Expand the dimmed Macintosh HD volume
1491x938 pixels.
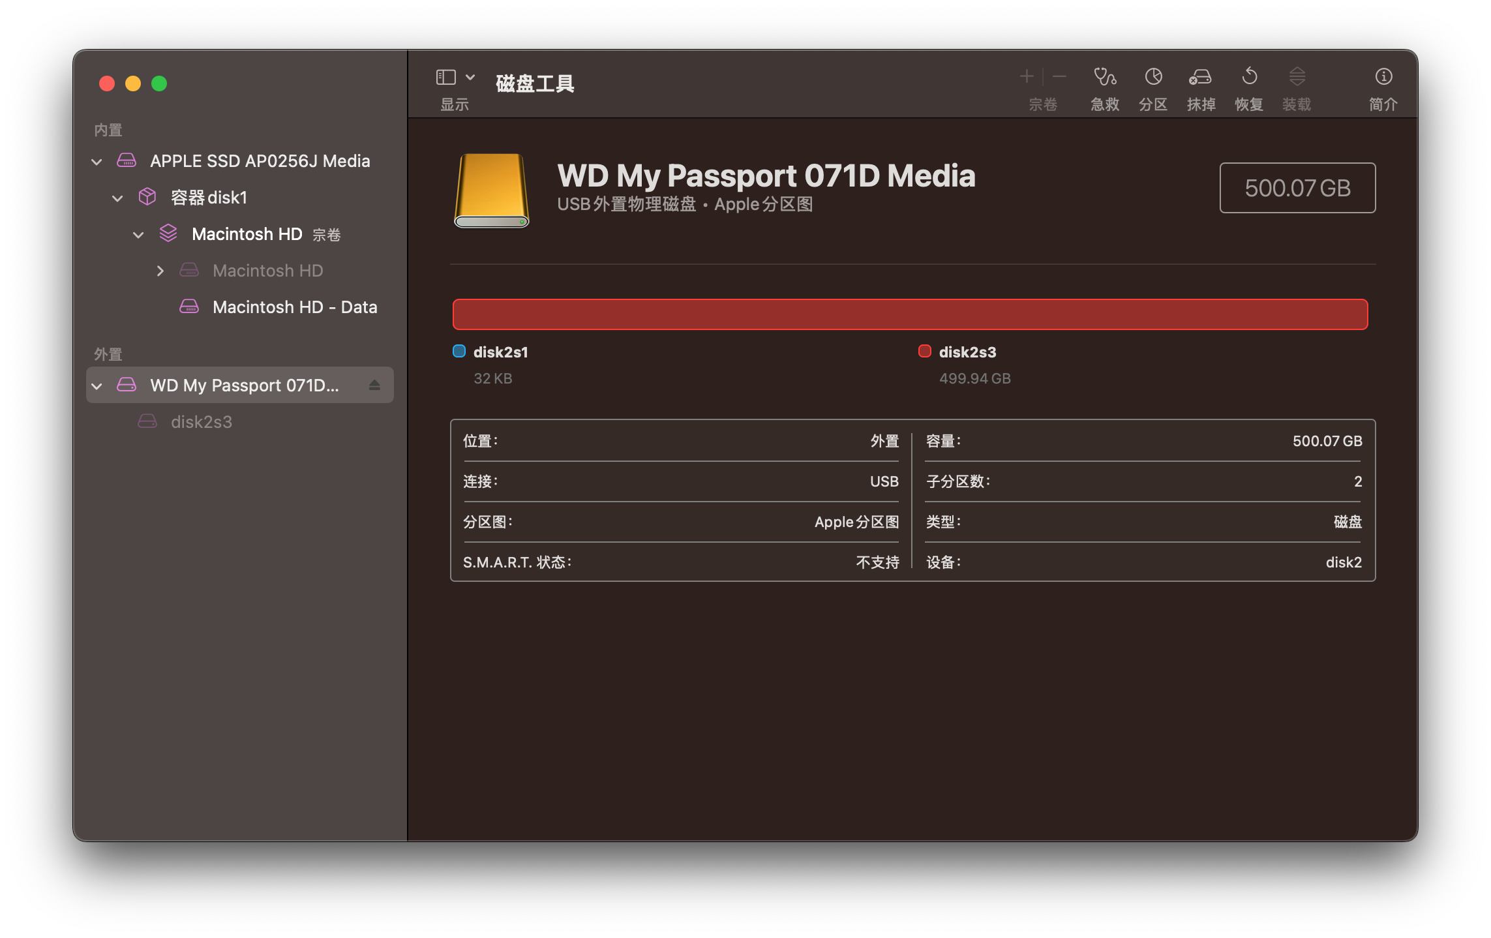(x=160, y=271)
